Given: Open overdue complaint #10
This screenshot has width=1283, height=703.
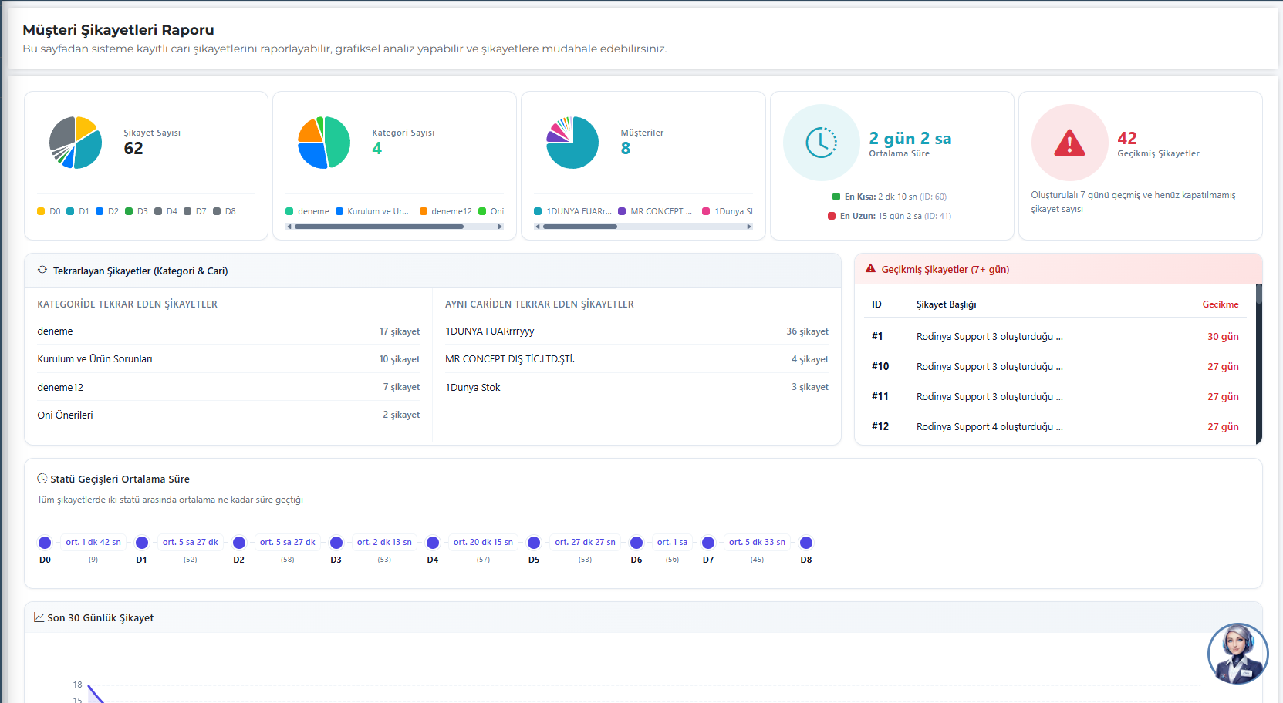Looking at the screenshot, I should click(x=989, y=367).
